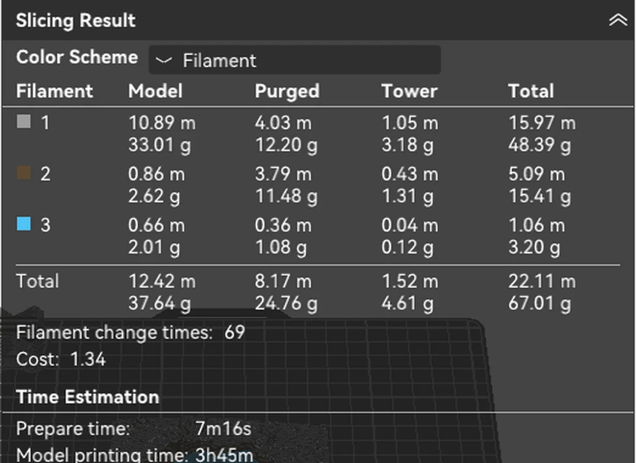636x463 pixels.
Task: Click total length 5.09 m
Action: click(x=537, y=174)
